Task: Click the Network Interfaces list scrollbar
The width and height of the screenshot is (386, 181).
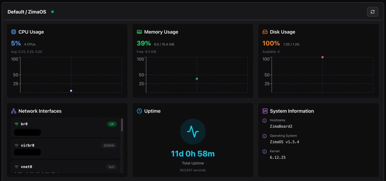Action: point(122,125)
